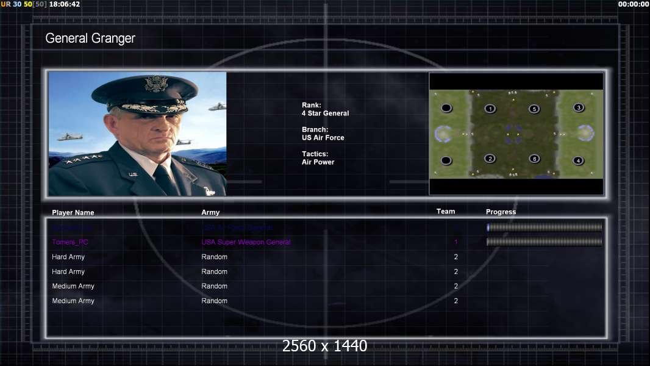Click the 18:06:42 clock overlay
The height and width of the screenshot is (366, 650).
(65, 4)
